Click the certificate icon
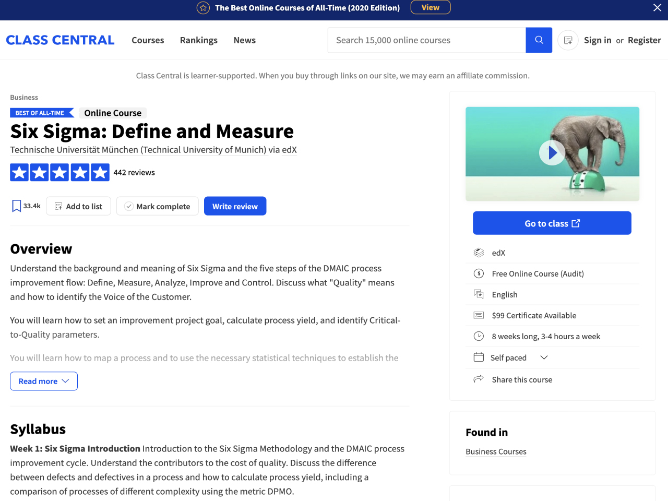Viewport: 668px width, 501px height. [x=479, y=315]
